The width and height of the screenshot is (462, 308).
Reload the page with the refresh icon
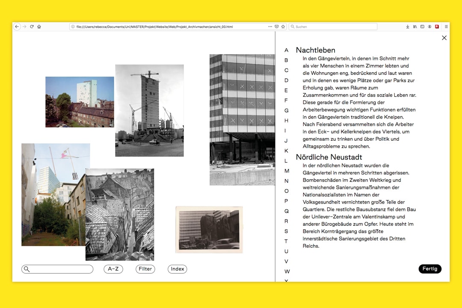tap(32, 27)
